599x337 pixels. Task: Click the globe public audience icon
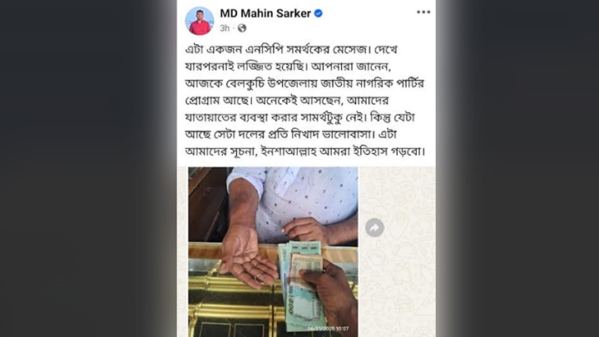pos(242,28)
